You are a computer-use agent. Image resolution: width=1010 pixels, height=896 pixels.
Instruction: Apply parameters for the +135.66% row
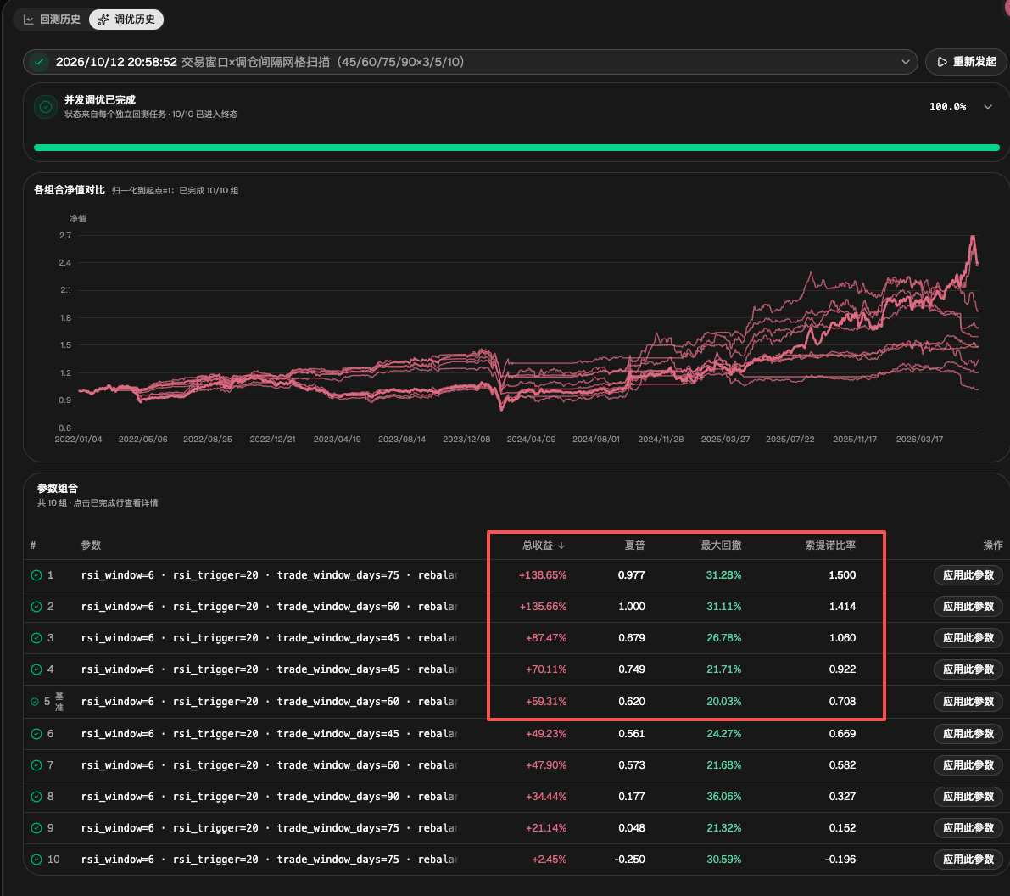[x=968, y=607]
